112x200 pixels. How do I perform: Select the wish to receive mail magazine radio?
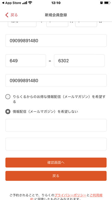pos(8,97)
